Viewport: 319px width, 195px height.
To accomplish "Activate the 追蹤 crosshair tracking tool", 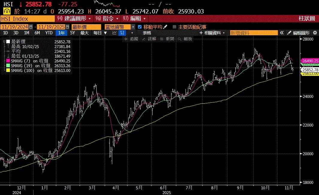I will click(x=132, y=39).
